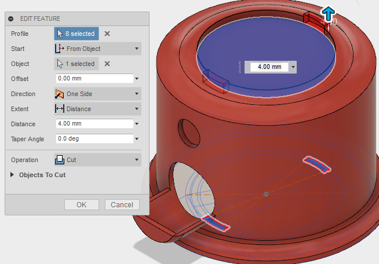This screenshot has width=379, height=264.
Task: Click the Taper Angle field
Action: (x=94, y=138)
